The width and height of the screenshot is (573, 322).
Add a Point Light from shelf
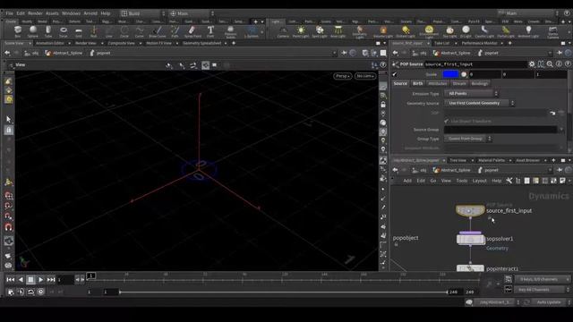(x=301, y=31)
